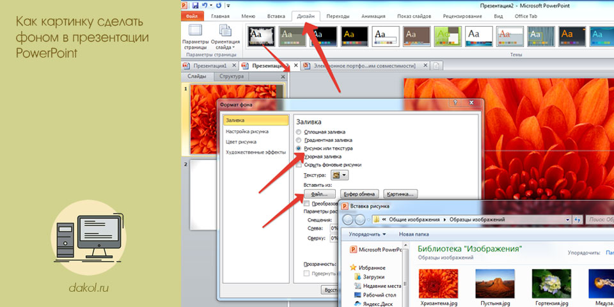This screenshot has height=307, width=614.
Task: Open the Office Tab ribbon tab
Action: (x=526, y=17)
